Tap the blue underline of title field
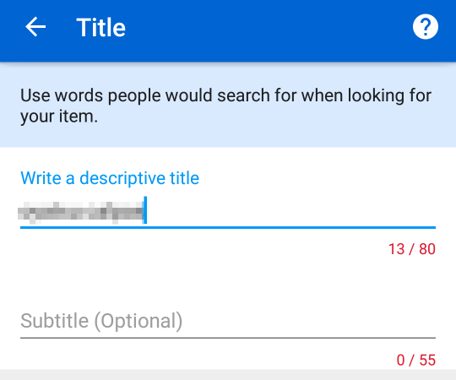Viewport: 456px width, 380px height. pyautogui.click(x=228, y=228)
